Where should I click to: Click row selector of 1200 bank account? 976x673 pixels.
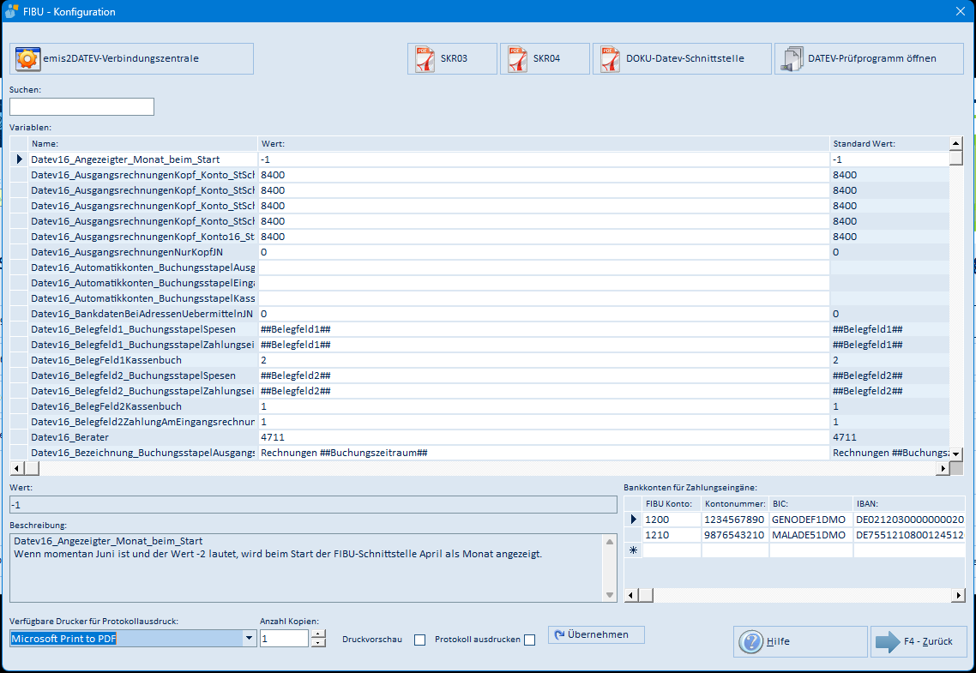(633, 520)
